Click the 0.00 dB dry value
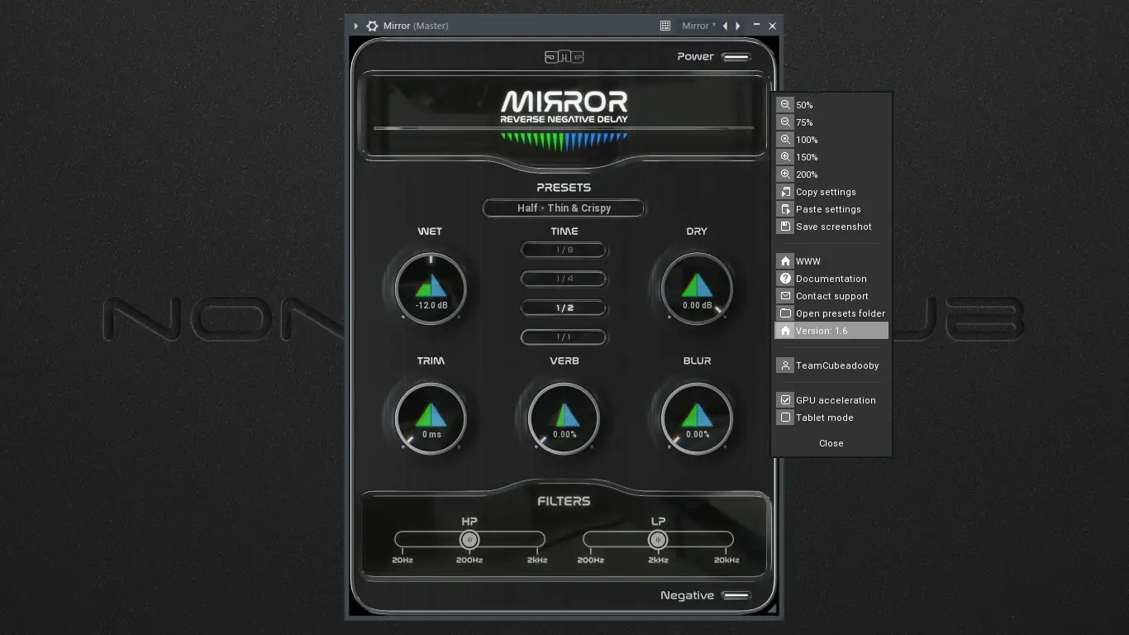 [697, 305]
